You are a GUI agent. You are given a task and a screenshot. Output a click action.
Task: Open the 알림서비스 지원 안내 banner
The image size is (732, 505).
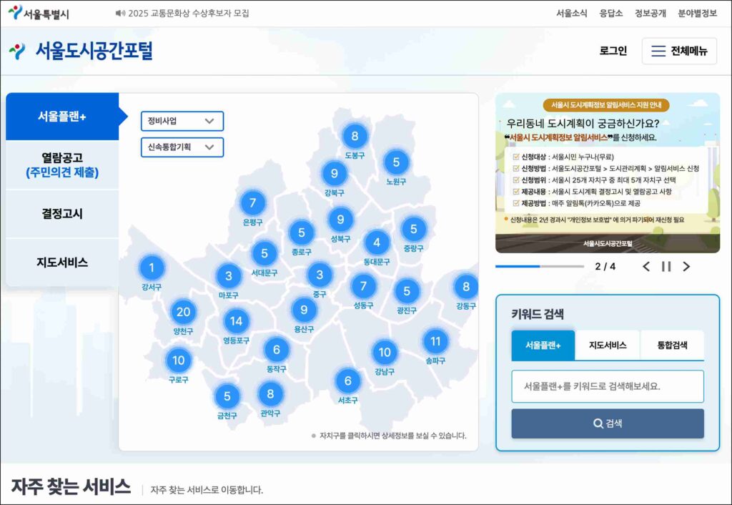(x=608, y=173)
